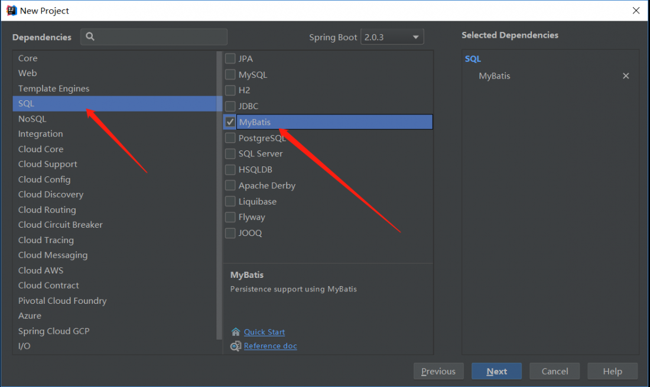Viewport: 650px width, 387px height.
Task: Check the Apache Derby dependency
Action: click(230, 185)
